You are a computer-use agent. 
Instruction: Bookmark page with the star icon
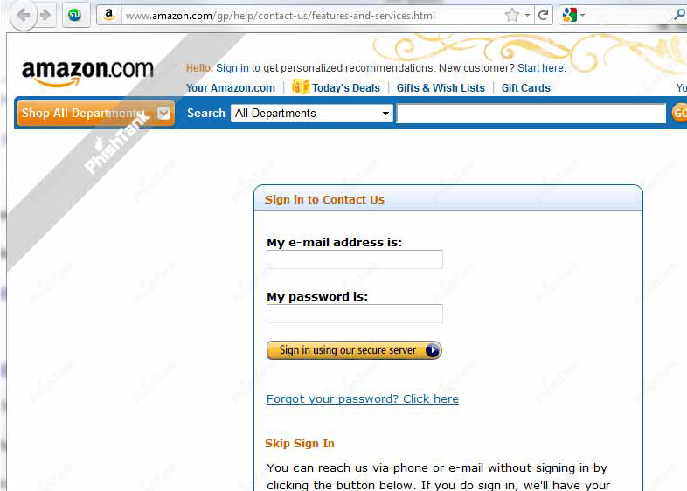(x=511, y=16)
